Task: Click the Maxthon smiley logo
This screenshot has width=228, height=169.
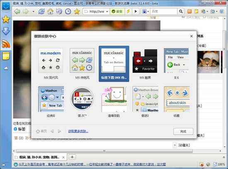Action: 6,6
